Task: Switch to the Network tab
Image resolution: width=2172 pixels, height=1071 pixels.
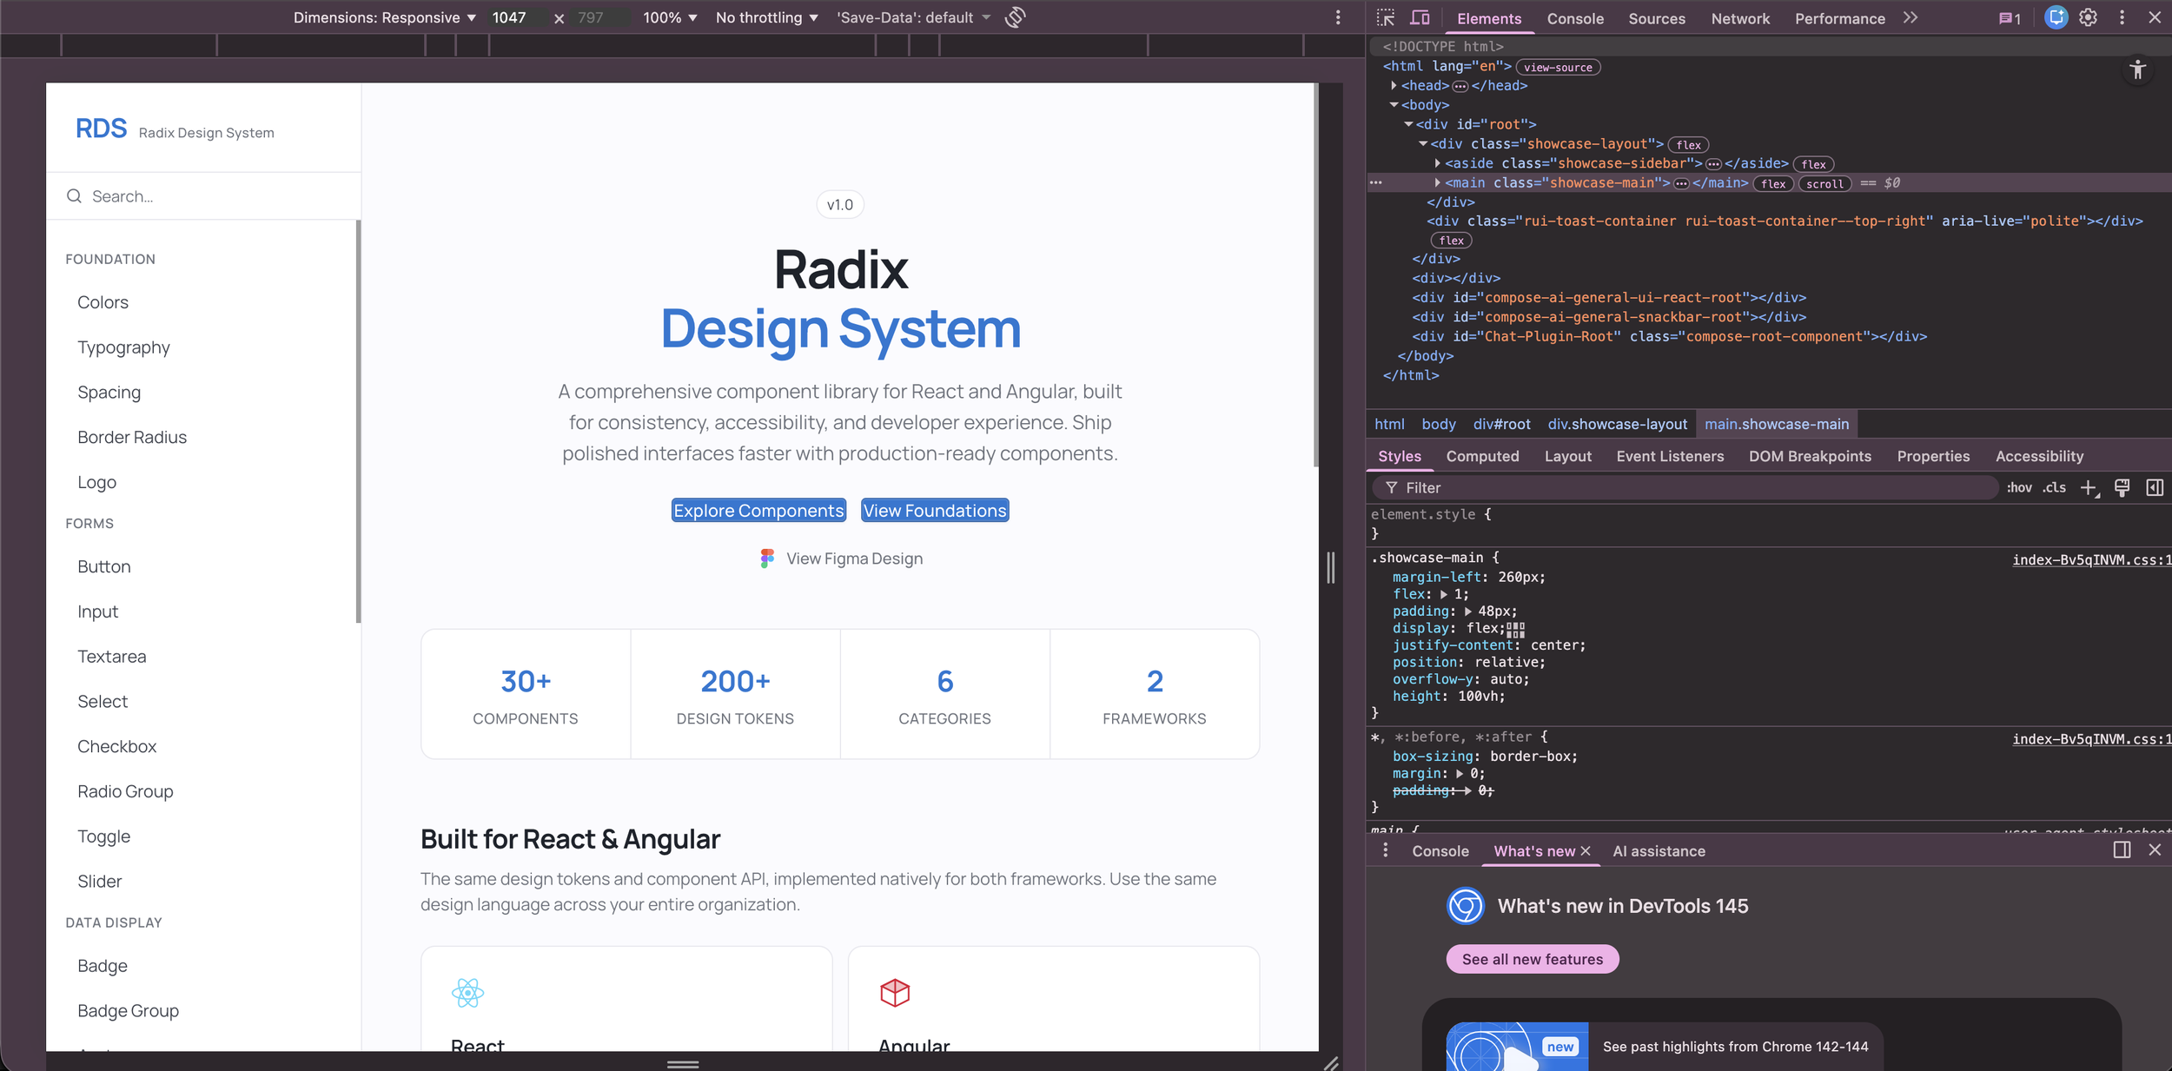Action: (x=1740, y=18)
